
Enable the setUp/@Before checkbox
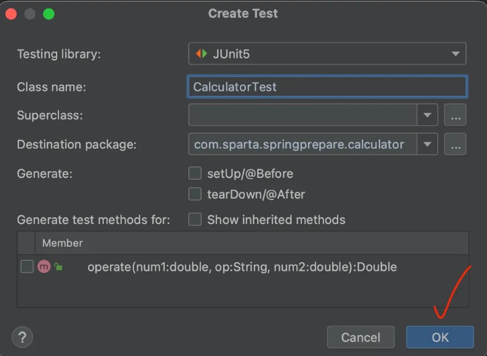point(195,174)
